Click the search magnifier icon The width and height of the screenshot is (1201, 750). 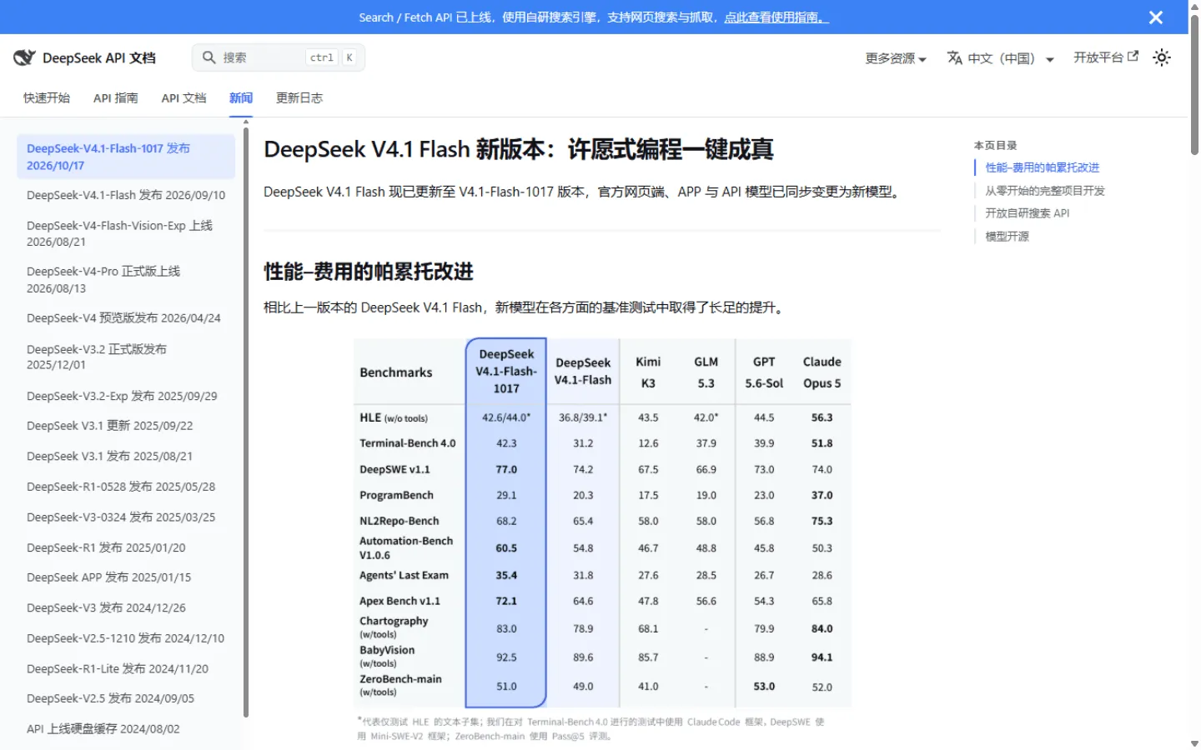[x=209, y=57]
